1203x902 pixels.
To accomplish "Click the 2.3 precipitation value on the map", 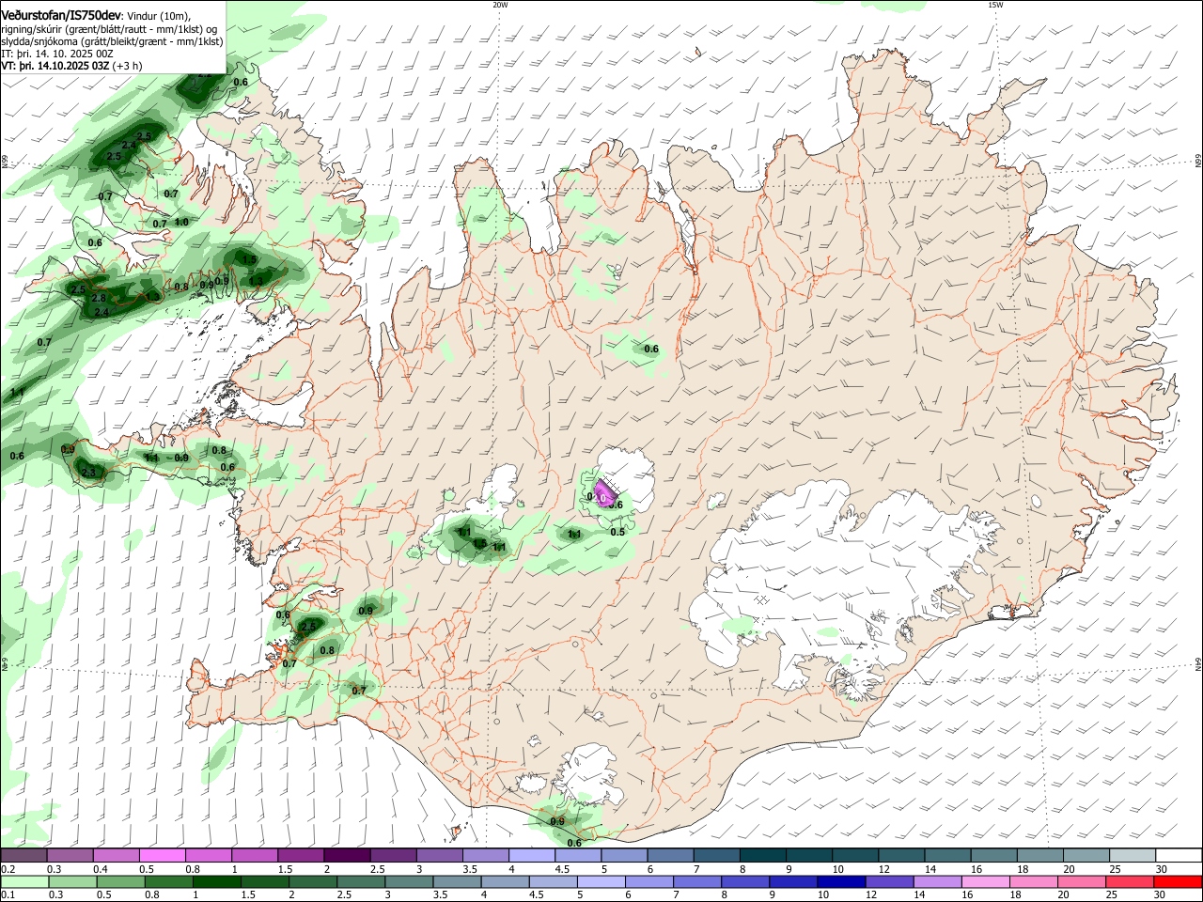I will [88, 473].
